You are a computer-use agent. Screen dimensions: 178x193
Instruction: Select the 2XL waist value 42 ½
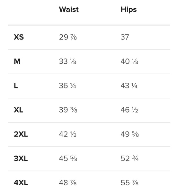coord(67,134)
